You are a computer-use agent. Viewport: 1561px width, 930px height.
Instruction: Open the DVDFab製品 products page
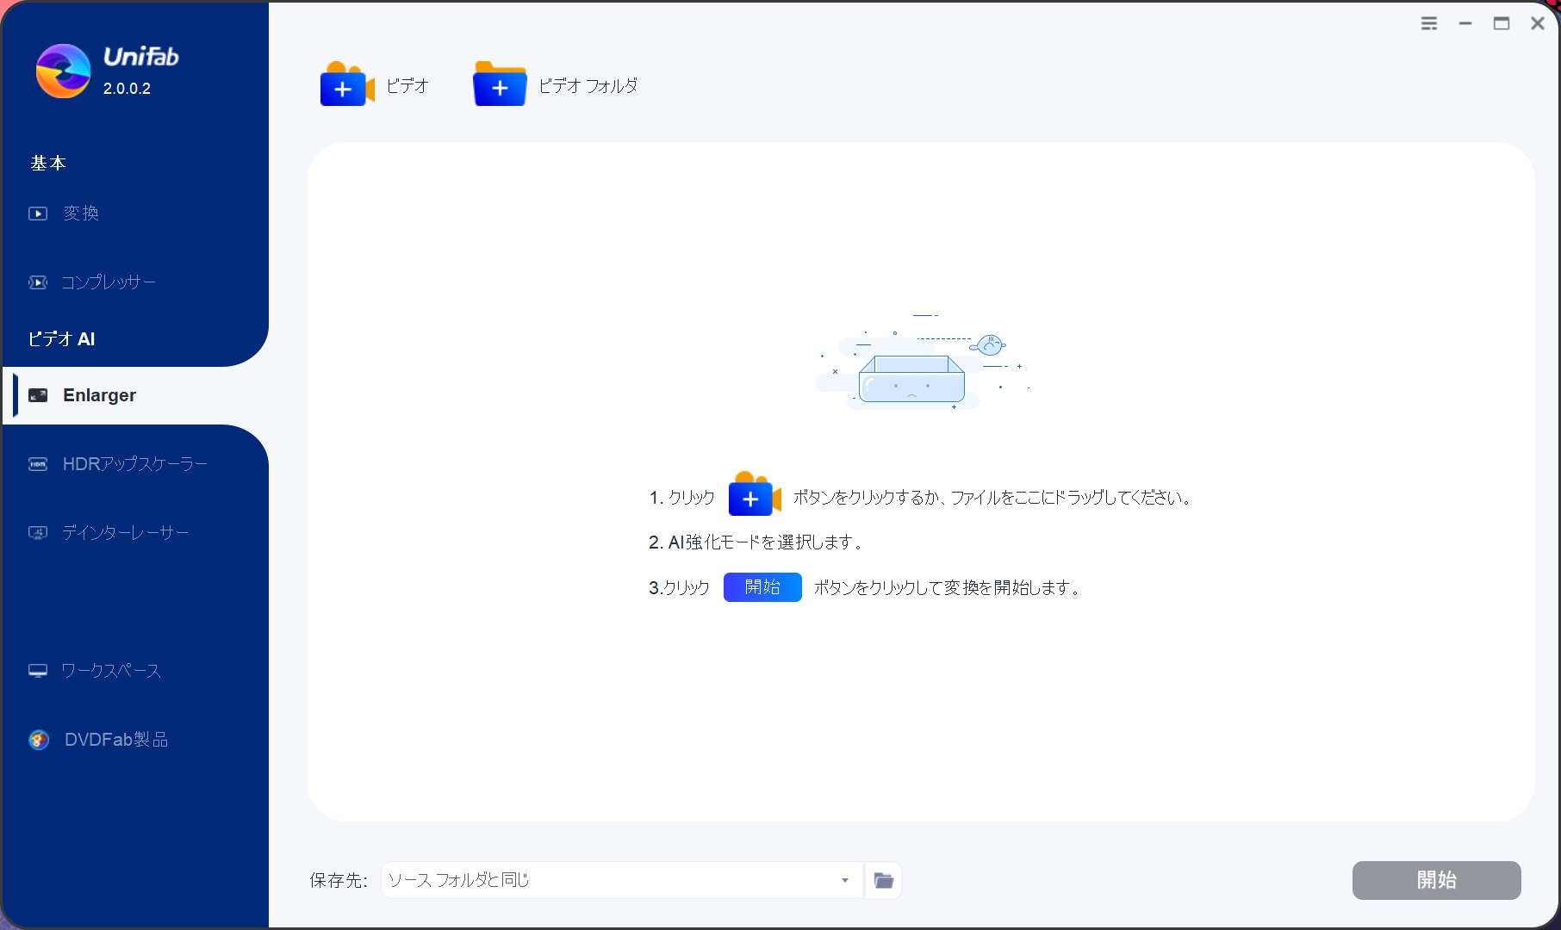click(116, 740)
